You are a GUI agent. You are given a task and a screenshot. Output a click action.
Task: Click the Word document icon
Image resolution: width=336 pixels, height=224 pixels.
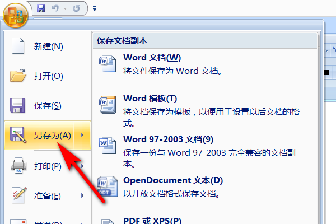108,64
